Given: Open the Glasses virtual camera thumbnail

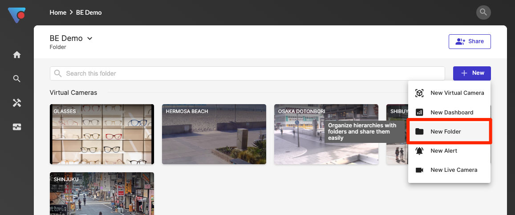Looking at the screenshot, I should (102, 134).
